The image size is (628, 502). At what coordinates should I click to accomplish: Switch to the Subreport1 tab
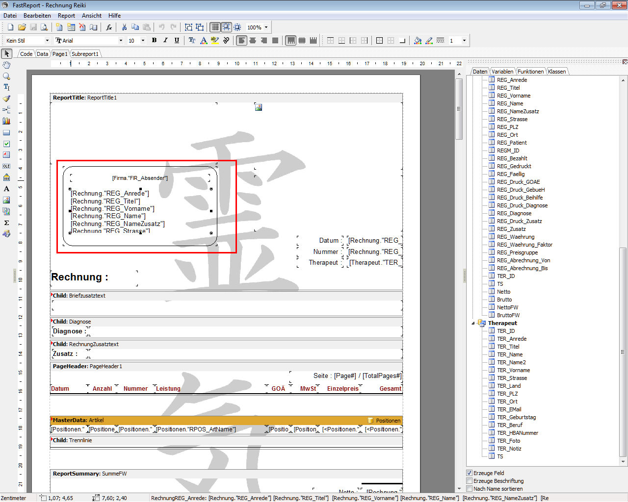[x=85, y=54]
